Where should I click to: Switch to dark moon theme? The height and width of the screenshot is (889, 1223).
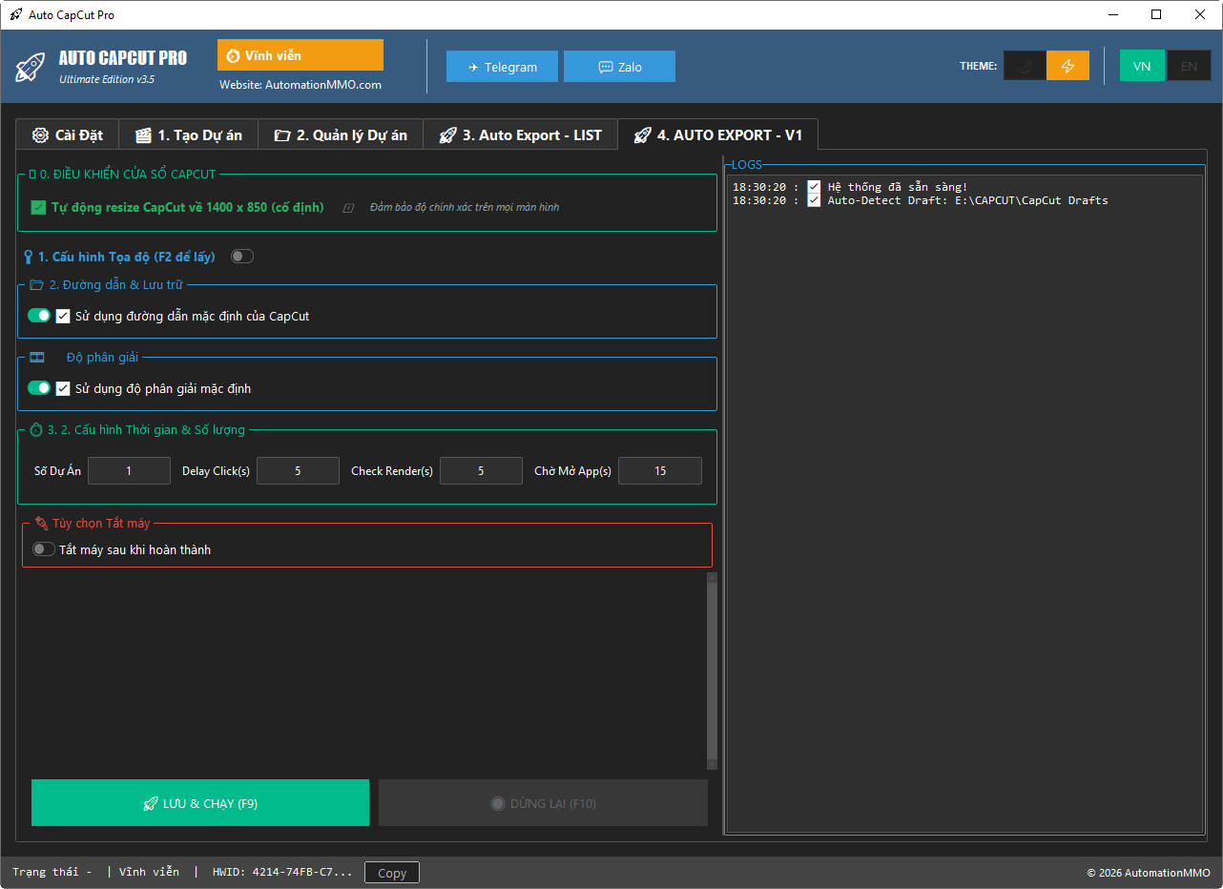(x=1025, y=66)
